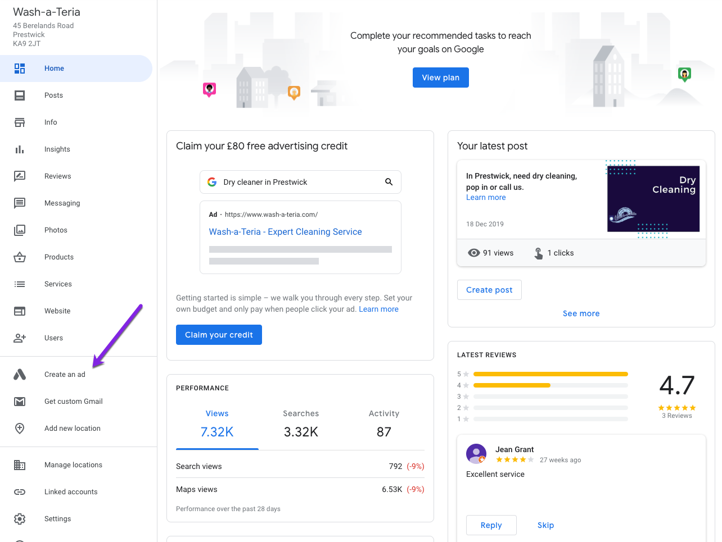Image resolution: width=722 pixels, height=542 pixels.
Task: Click the Insights bar chart icon
Action: [20, 149]
